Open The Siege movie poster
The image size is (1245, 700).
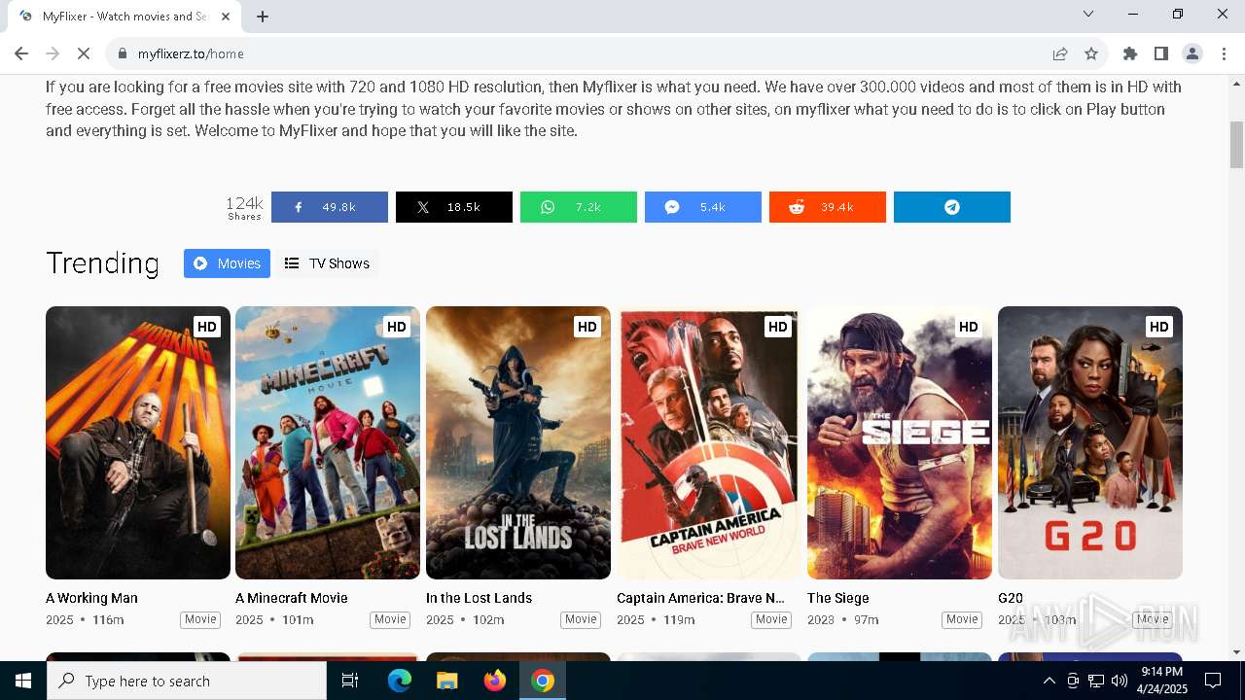(900, 442)
